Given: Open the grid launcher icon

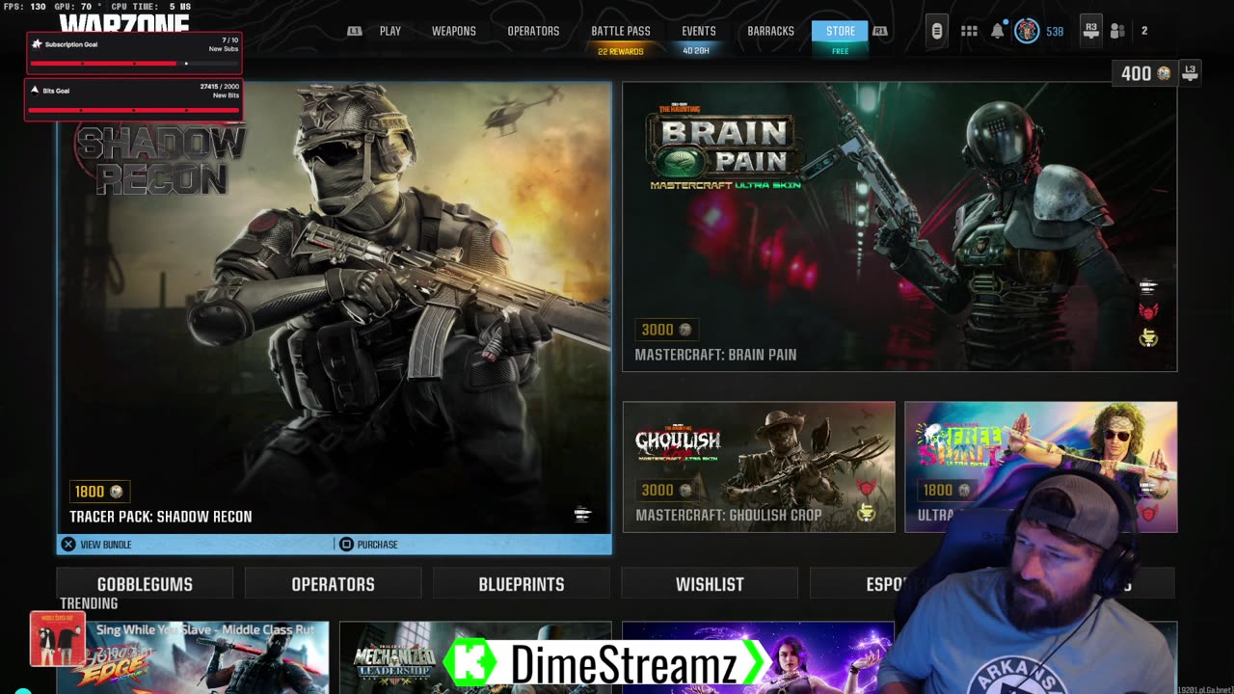Looking at the screenshot, I should [969, 31].
